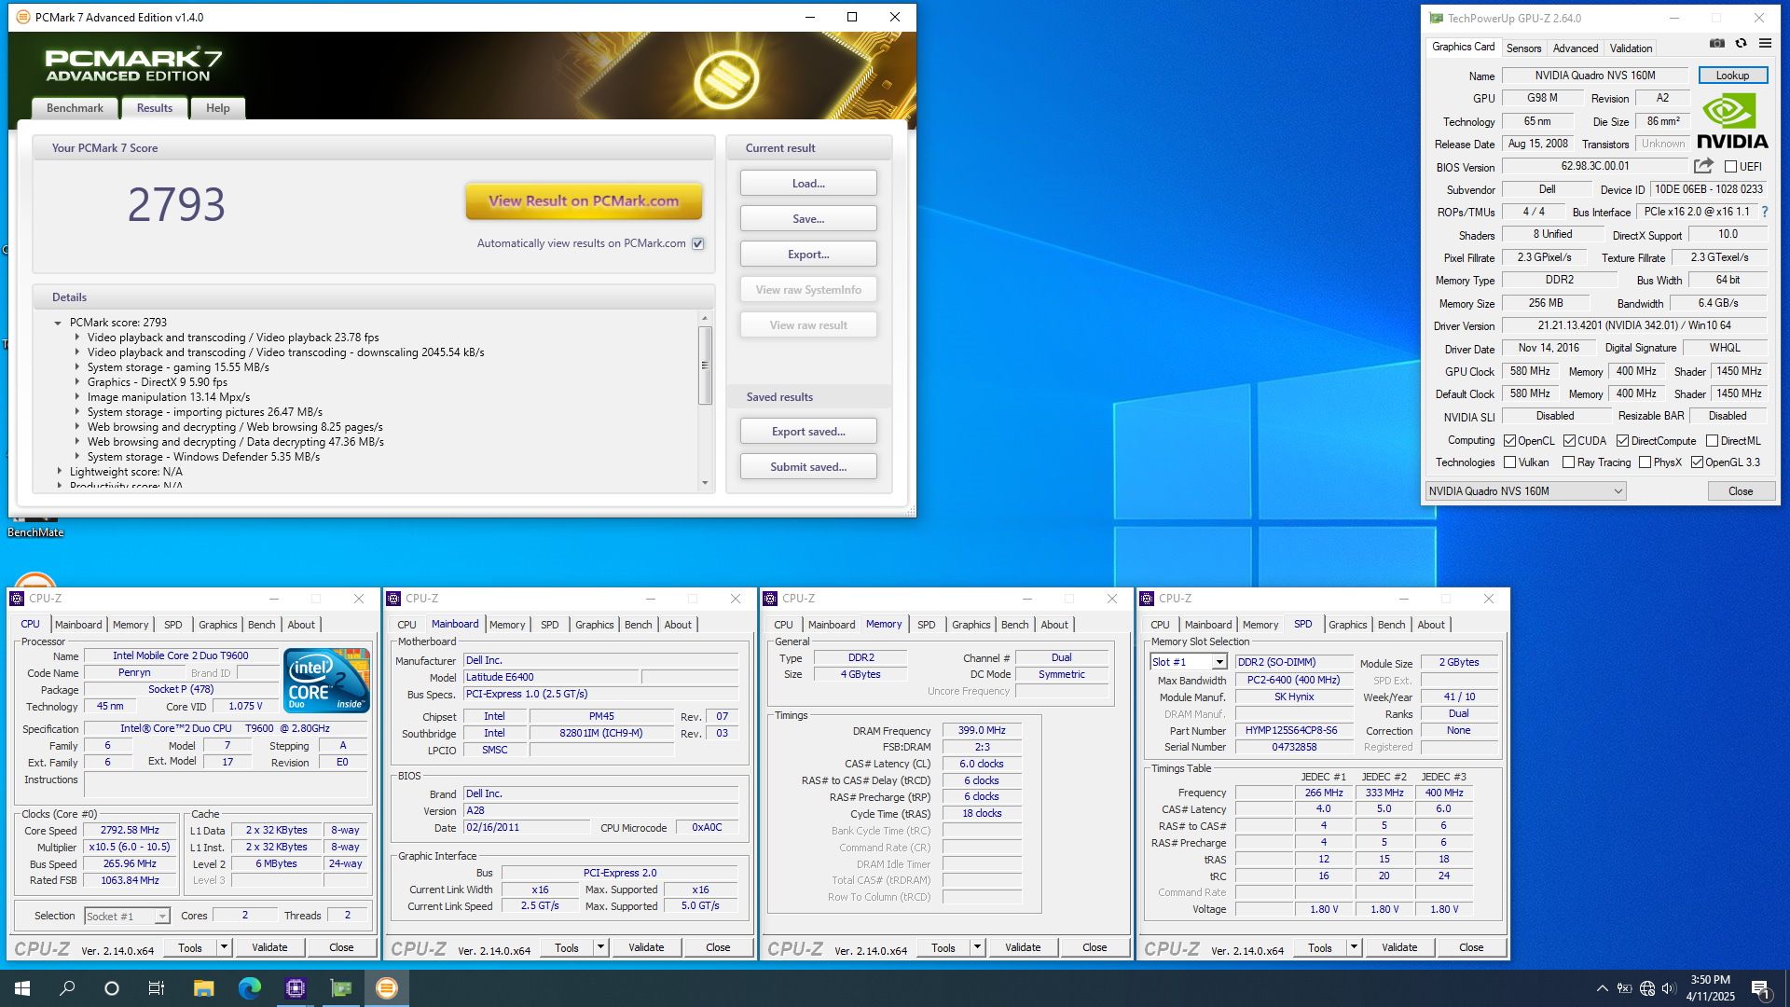This screenshot has width=1790, height=1007.
Task: Open Tools dropdown arrow in CPU-Z Memory window
Action: tap(977, 947)
